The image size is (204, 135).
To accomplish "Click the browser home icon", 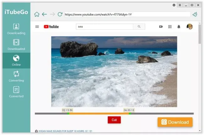I will tap(37, 14).
